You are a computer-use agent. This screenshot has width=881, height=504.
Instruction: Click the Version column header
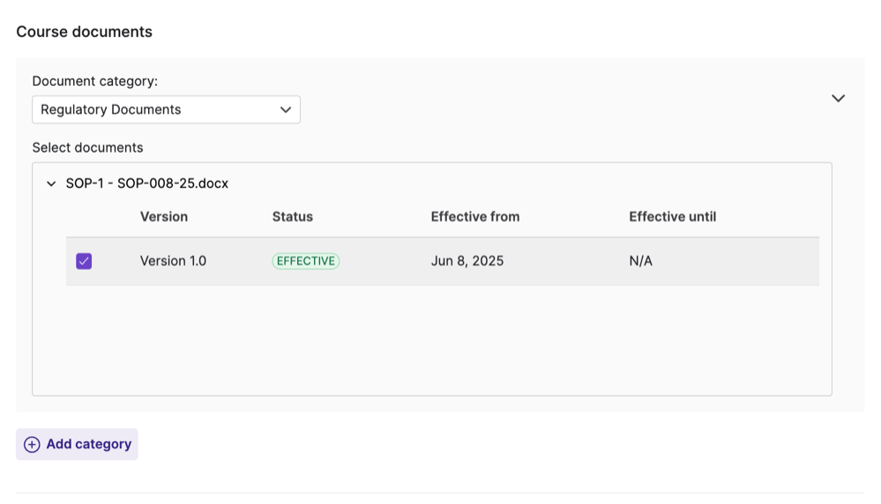pos(163,216)
